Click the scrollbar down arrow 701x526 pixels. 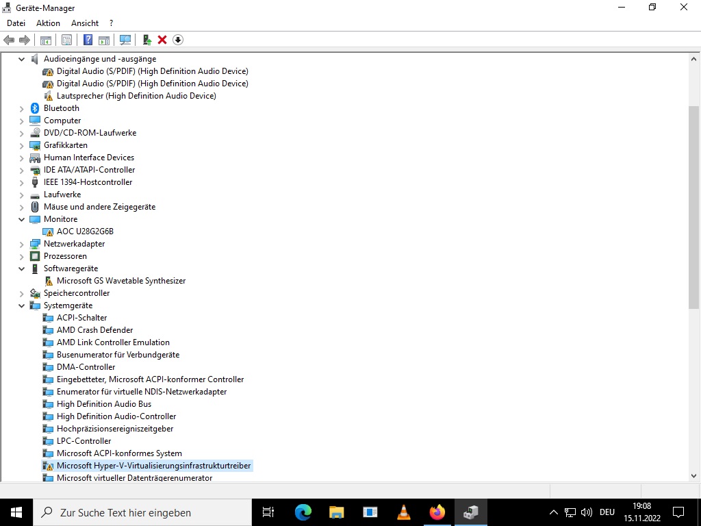coord(694,477)
